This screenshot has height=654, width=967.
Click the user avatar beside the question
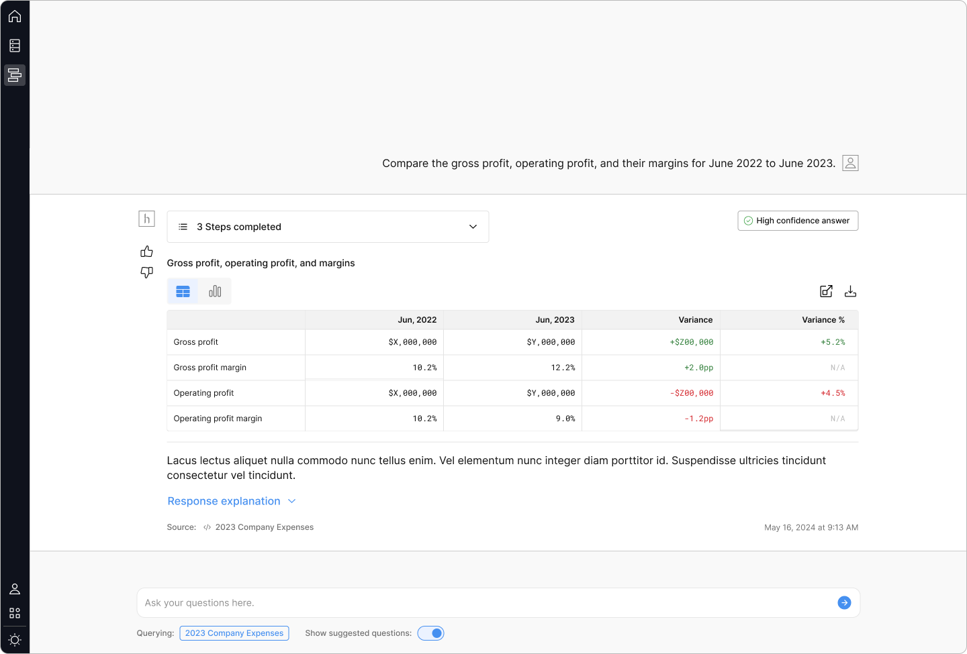(850, 163)
